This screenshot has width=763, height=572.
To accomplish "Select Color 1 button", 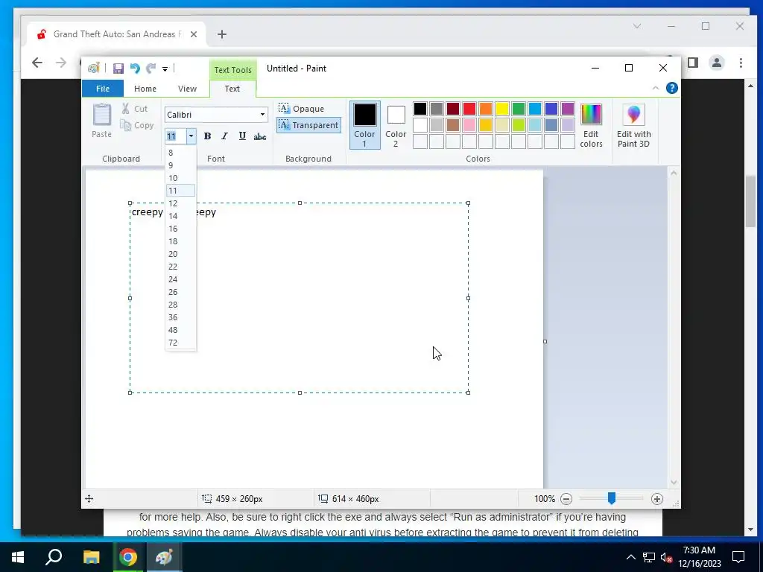I will (x=364, y=125).
